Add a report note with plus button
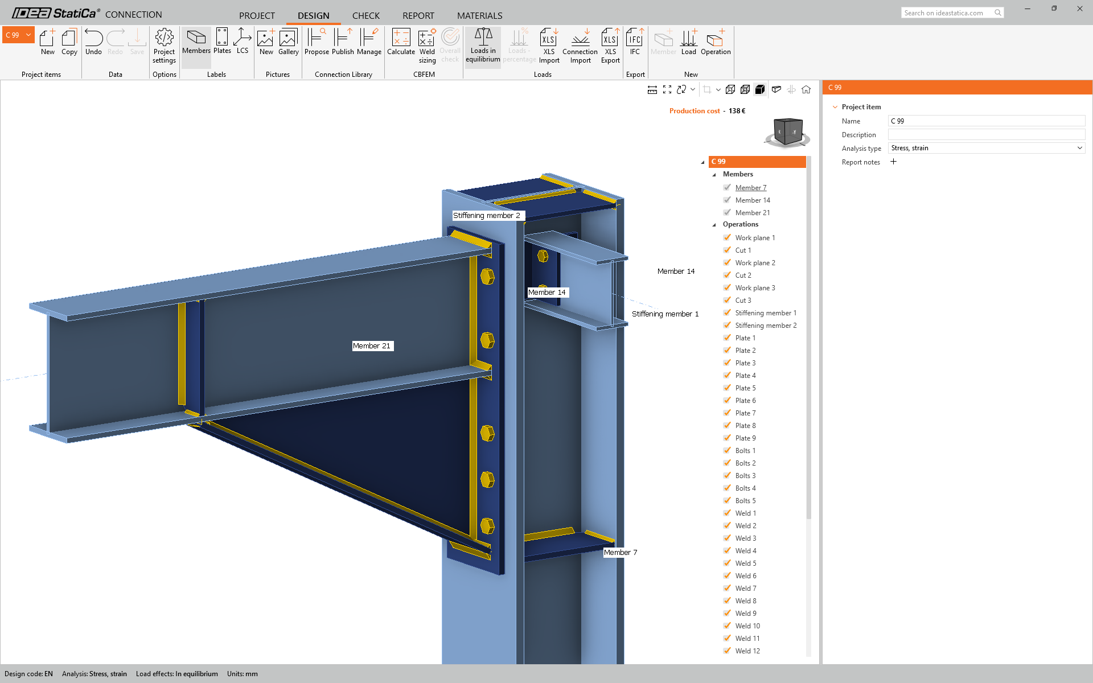This screenshot has height=683, width=1093. (893, 162)
